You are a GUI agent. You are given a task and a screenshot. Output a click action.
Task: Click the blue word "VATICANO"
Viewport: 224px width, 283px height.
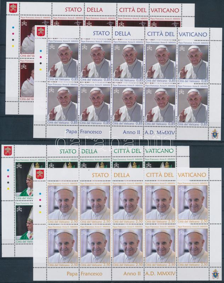tap(193, 34)
